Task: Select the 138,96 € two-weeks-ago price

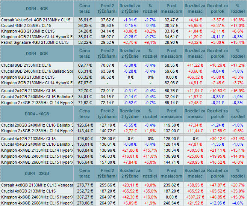Action: [107, 150]
